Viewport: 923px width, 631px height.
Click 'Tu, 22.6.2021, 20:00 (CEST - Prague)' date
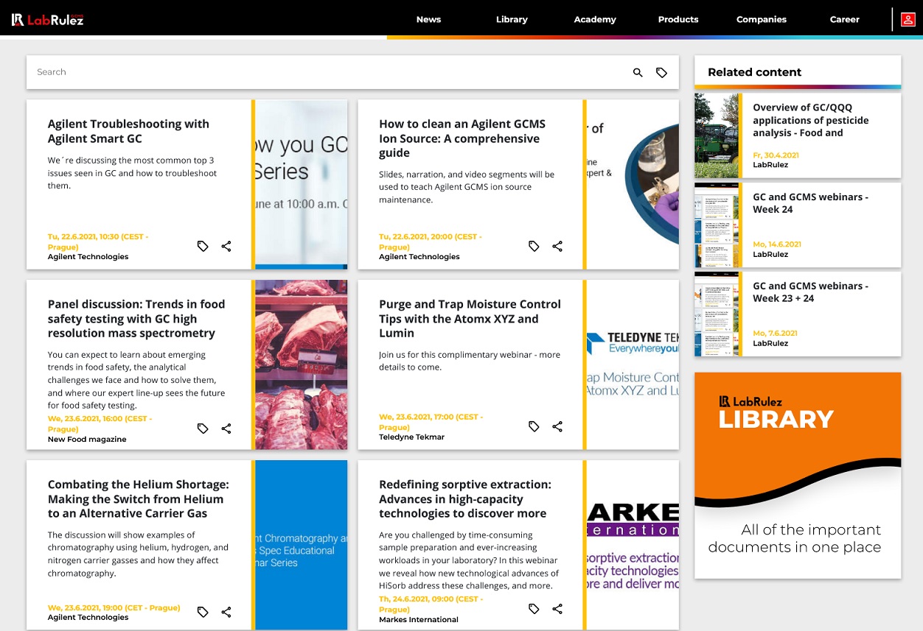431,242
